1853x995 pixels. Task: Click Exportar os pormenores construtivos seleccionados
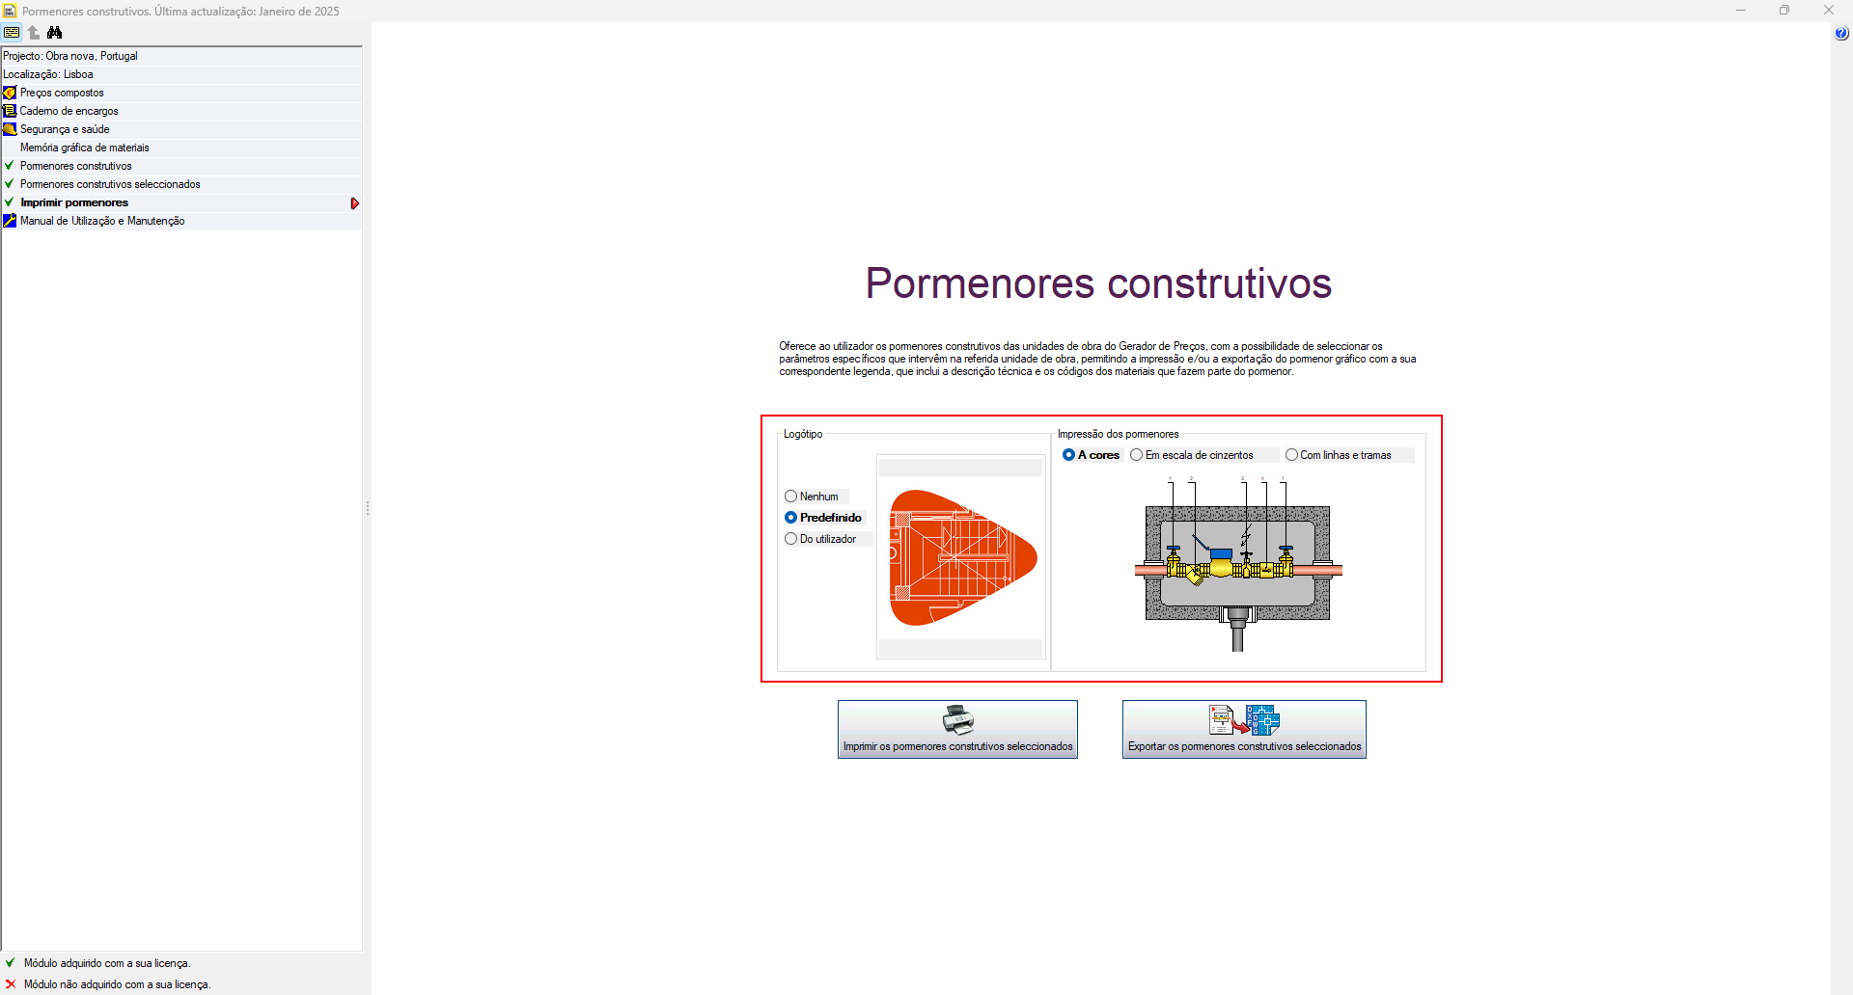1244,730
